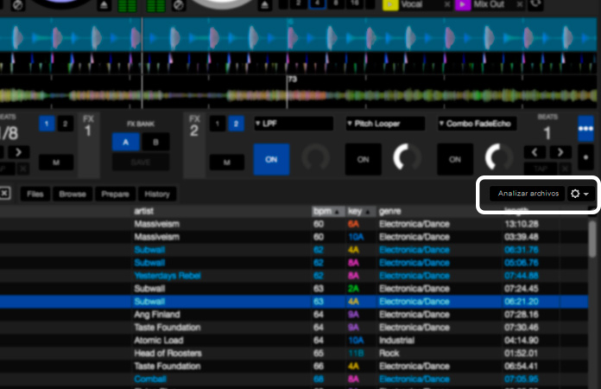
Task: Decrease FX 2 beats with left arrow
Action: [x=535, y=152]
